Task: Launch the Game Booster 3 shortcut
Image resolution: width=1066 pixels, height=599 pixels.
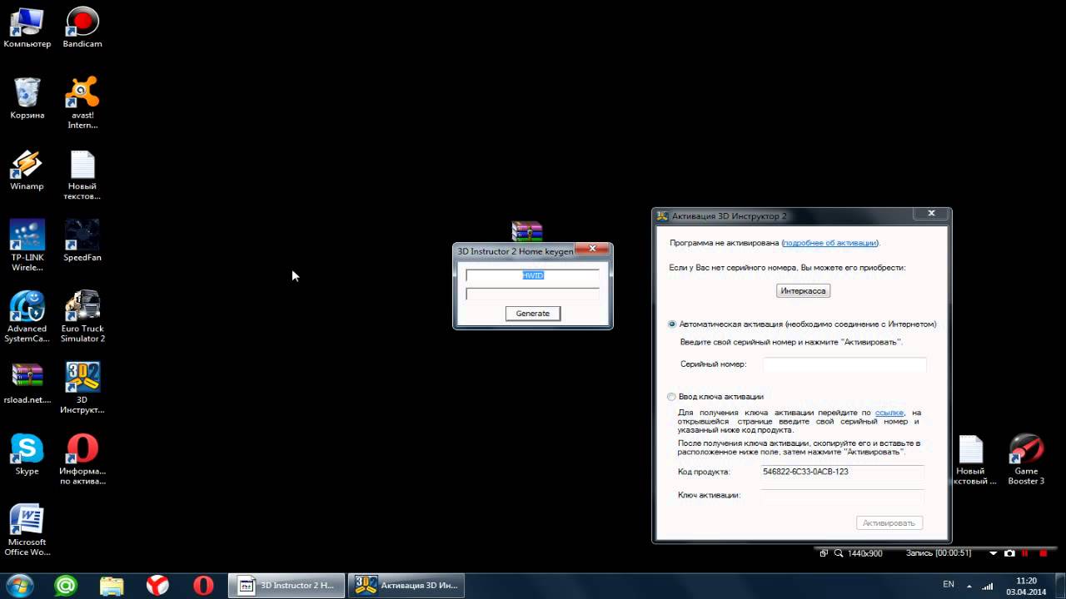Action: point(1026,459)
